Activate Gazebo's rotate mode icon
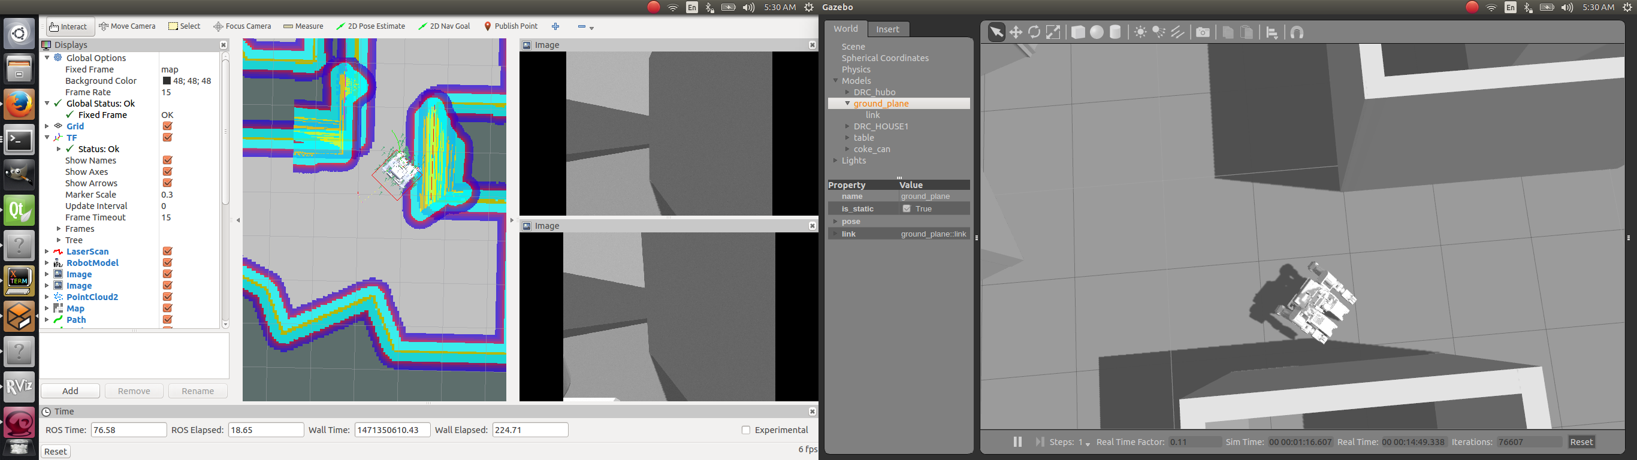This screenshot has width=1637, height=460. (x=1035, y=32)
